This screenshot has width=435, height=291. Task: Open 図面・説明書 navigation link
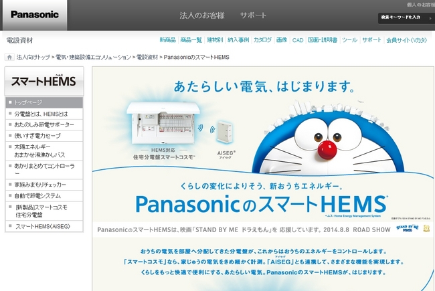[x=323, y=40]
